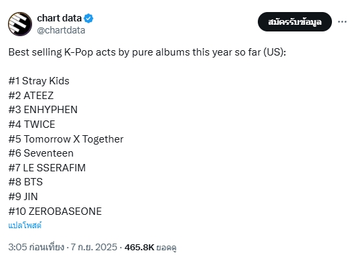The image size is (356, 259).
Task: Click the #5 Tomorrow X Together line
Action: click(66, 139)
